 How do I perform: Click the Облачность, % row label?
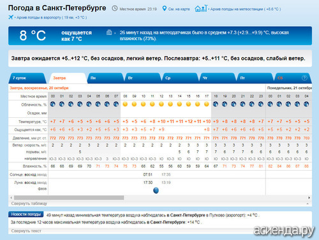point(34,104)
